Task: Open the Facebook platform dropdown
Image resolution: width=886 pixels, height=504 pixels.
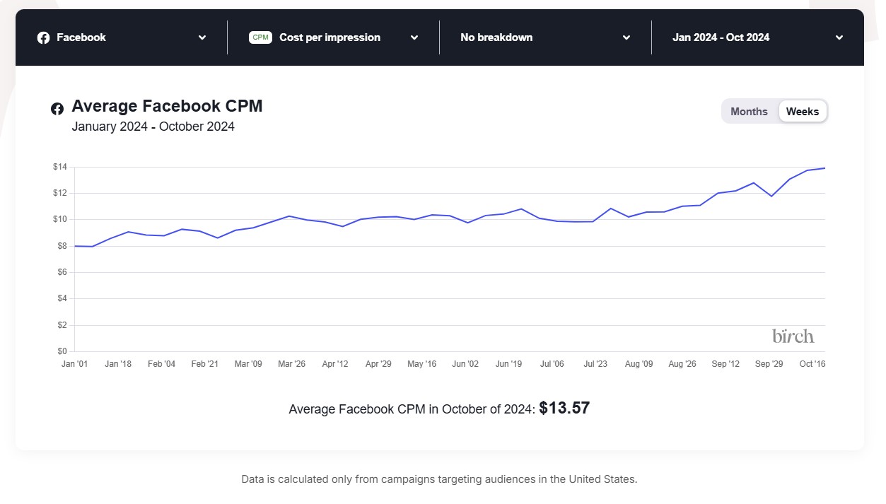Action: [122, 37]
